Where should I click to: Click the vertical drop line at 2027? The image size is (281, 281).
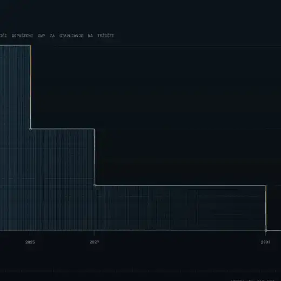point(95,157)
